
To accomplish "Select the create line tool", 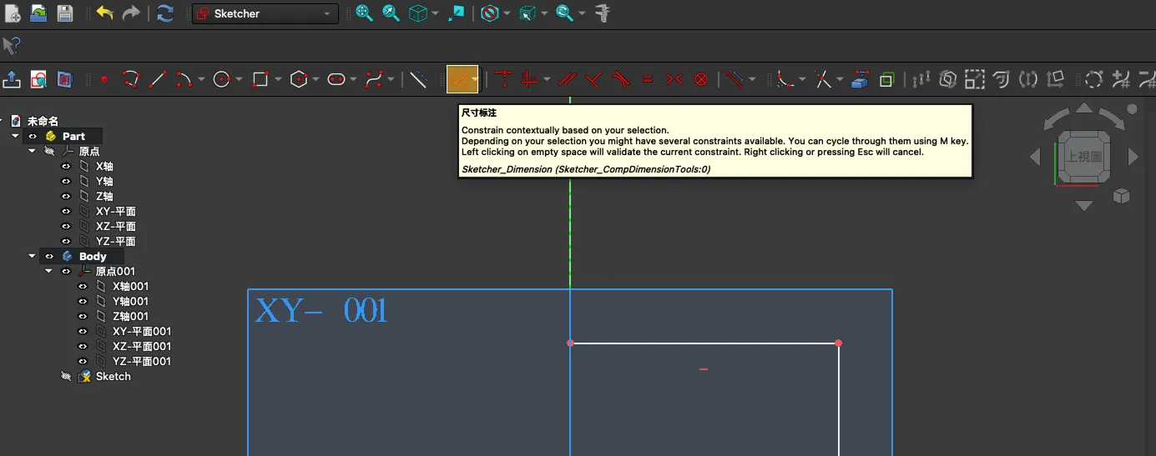I will [157, 79].
